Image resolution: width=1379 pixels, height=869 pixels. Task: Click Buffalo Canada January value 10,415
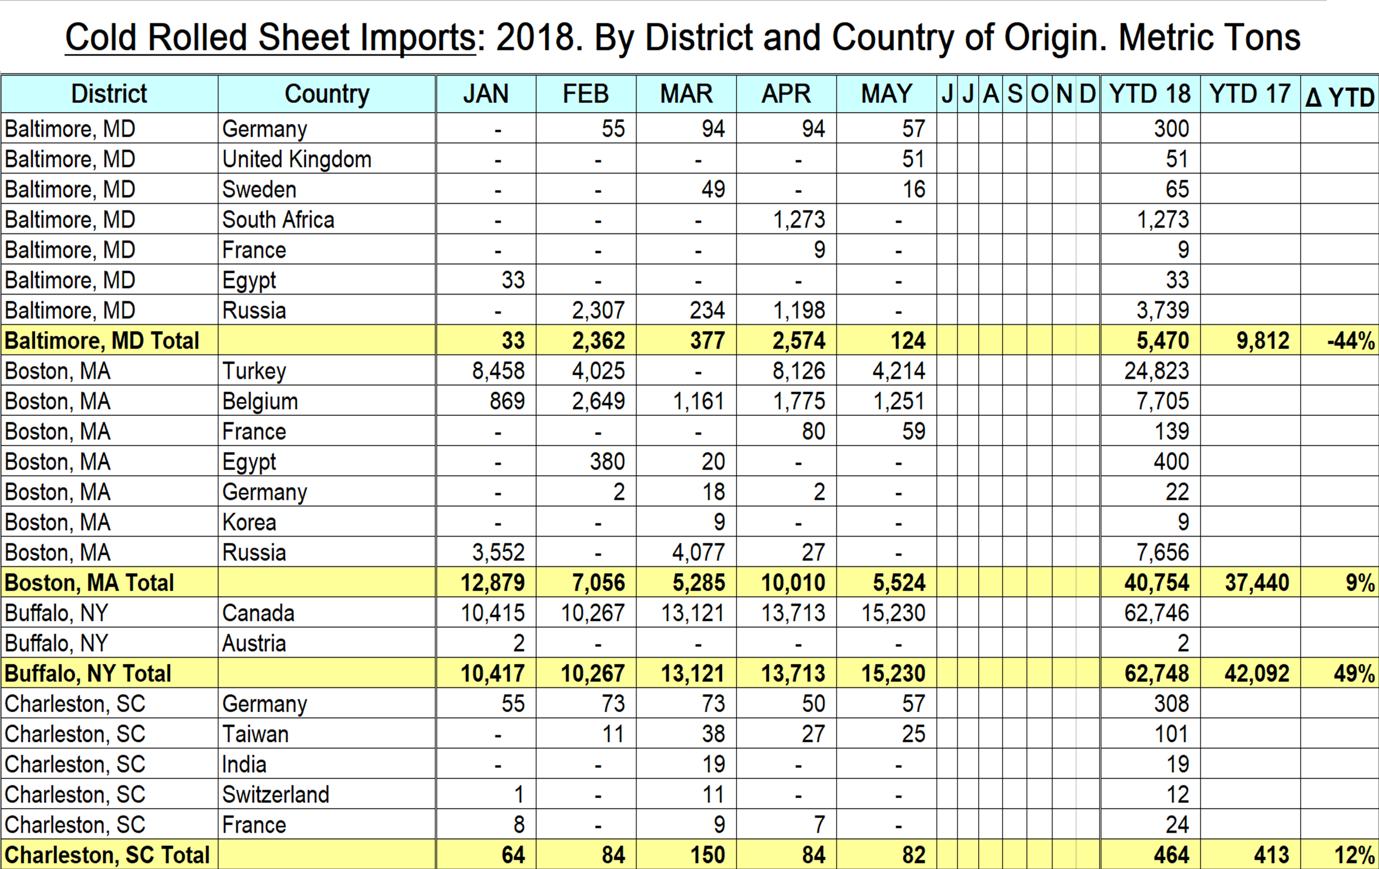(x=493, y=613)
